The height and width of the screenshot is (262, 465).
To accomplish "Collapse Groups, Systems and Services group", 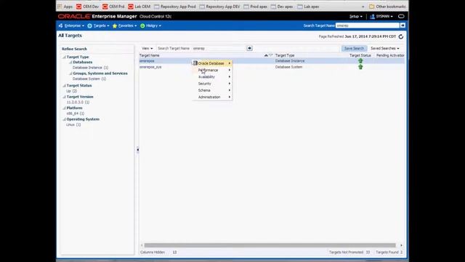I will [x=70, y=74].
